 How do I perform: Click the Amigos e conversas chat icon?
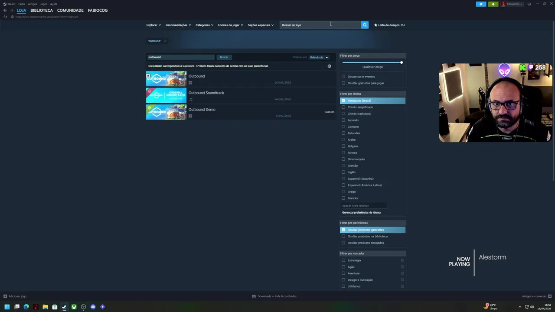point(549,296)
